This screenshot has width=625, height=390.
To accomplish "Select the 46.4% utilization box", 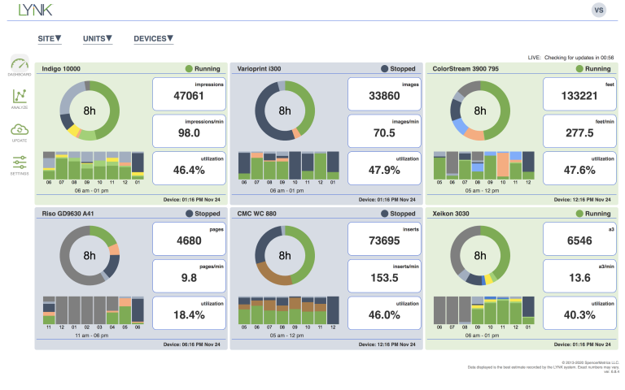I will click(189, 168).
